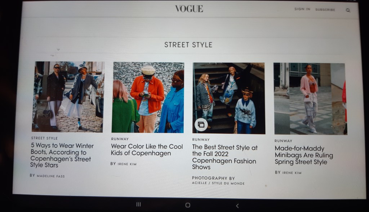Click the Madeline Fass author name
This screenshot has width=369, height=212.
coord(50,176)
